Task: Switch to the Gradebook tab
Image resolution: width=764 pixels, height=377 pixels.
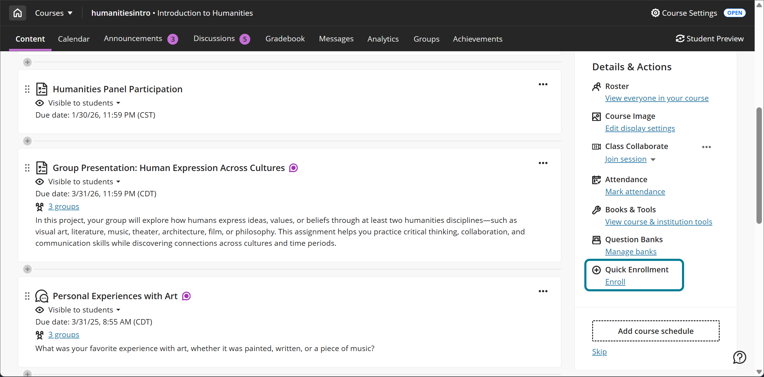Action: click(x=285, y=39)
